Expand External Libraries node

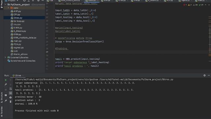(x=5, y=57)
